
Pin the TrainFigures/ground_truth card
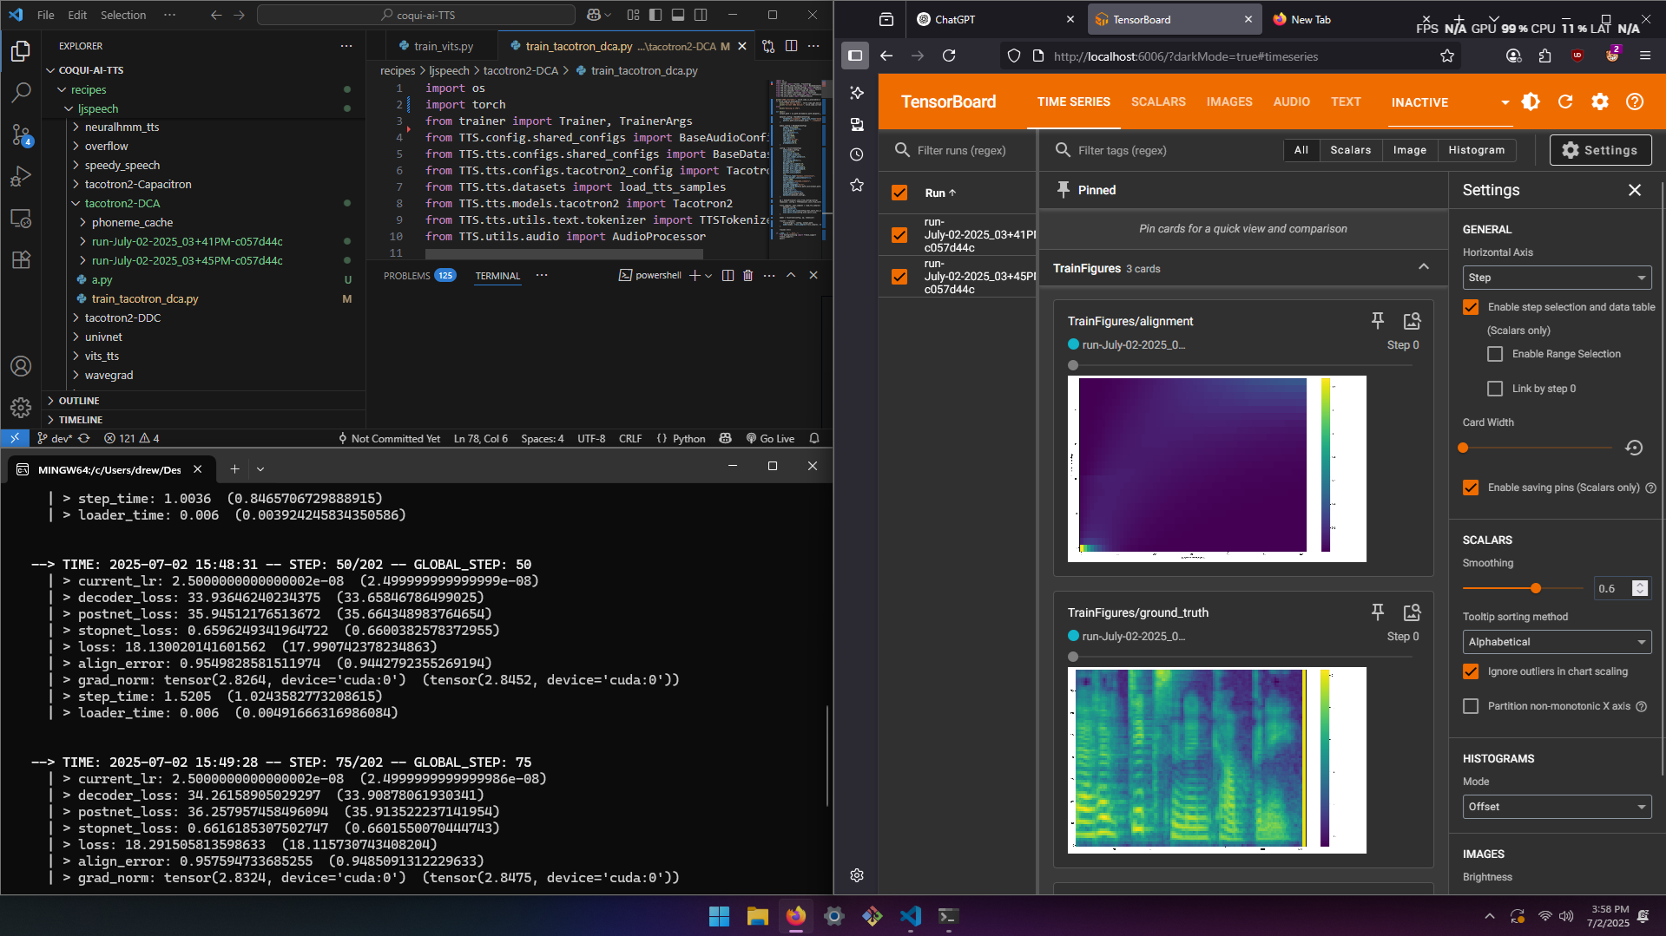tap(1378, 612)
